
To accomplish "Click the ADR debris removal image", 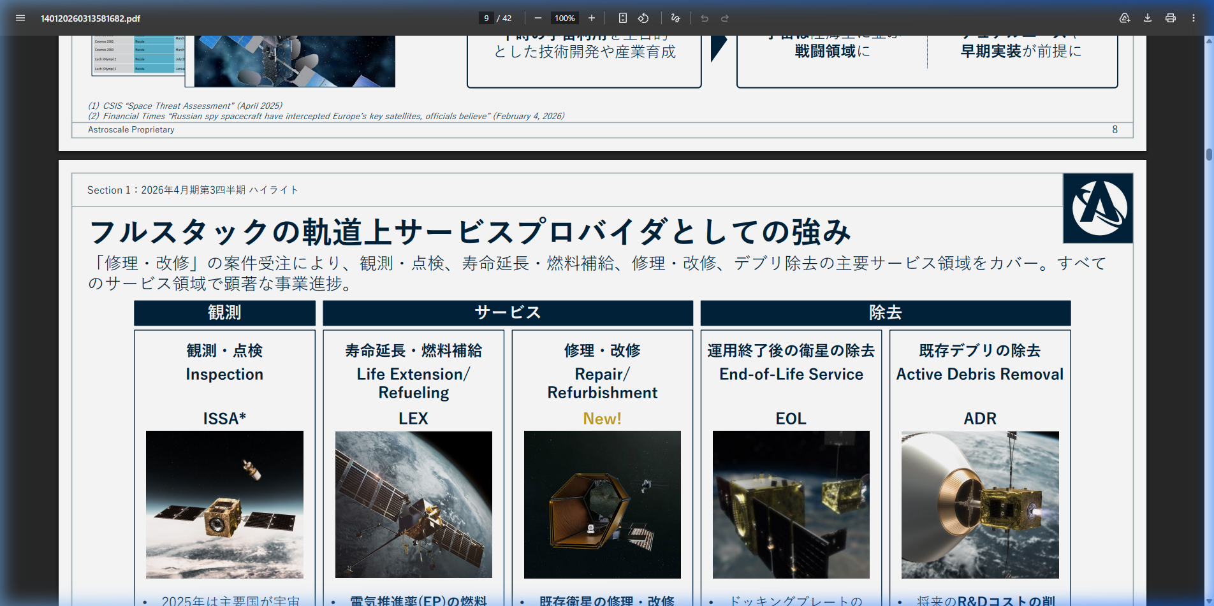I will (x=979, y=504).
